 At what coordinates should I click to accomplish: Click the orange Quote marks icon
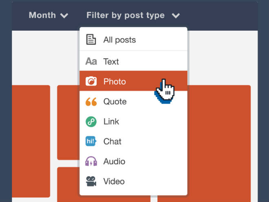click(x=91, y=102)
